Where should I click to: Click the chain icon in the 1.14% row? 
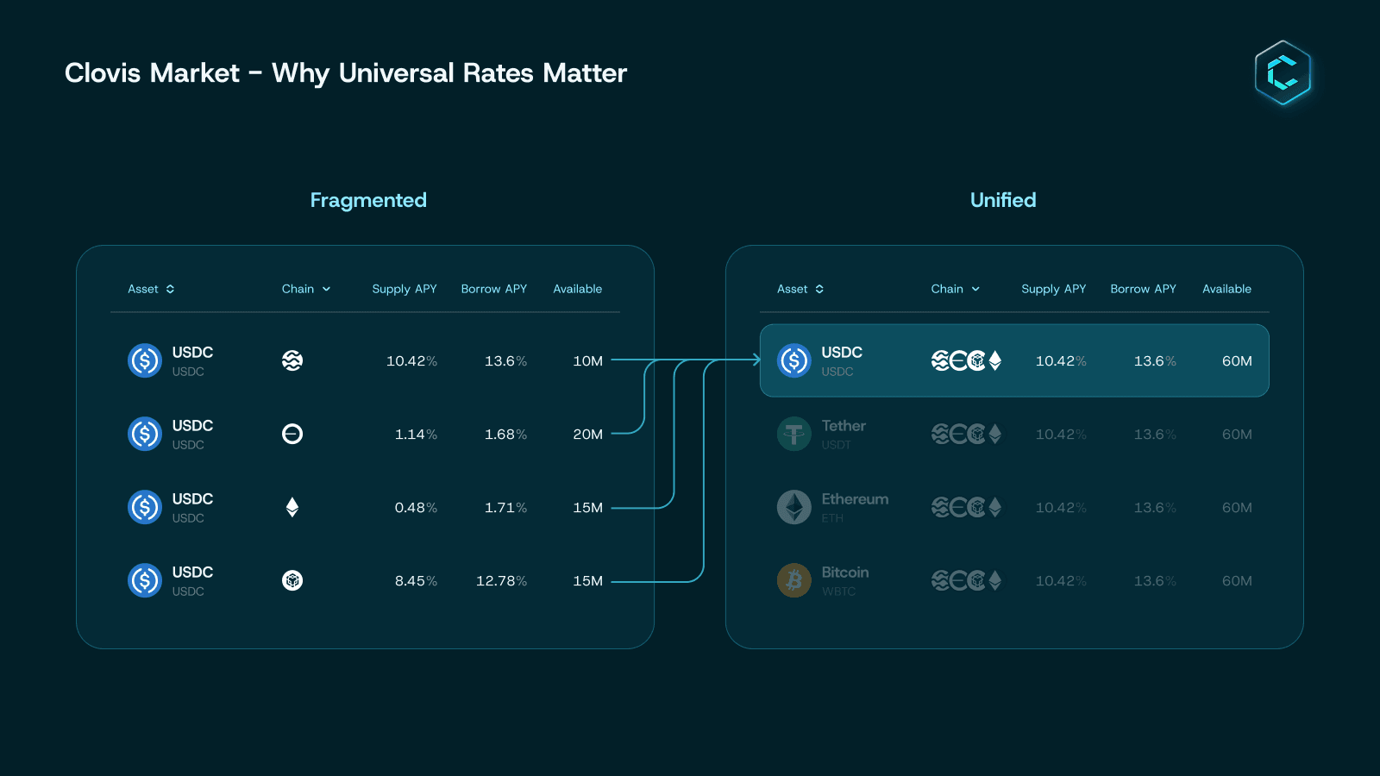coord(292,434)
